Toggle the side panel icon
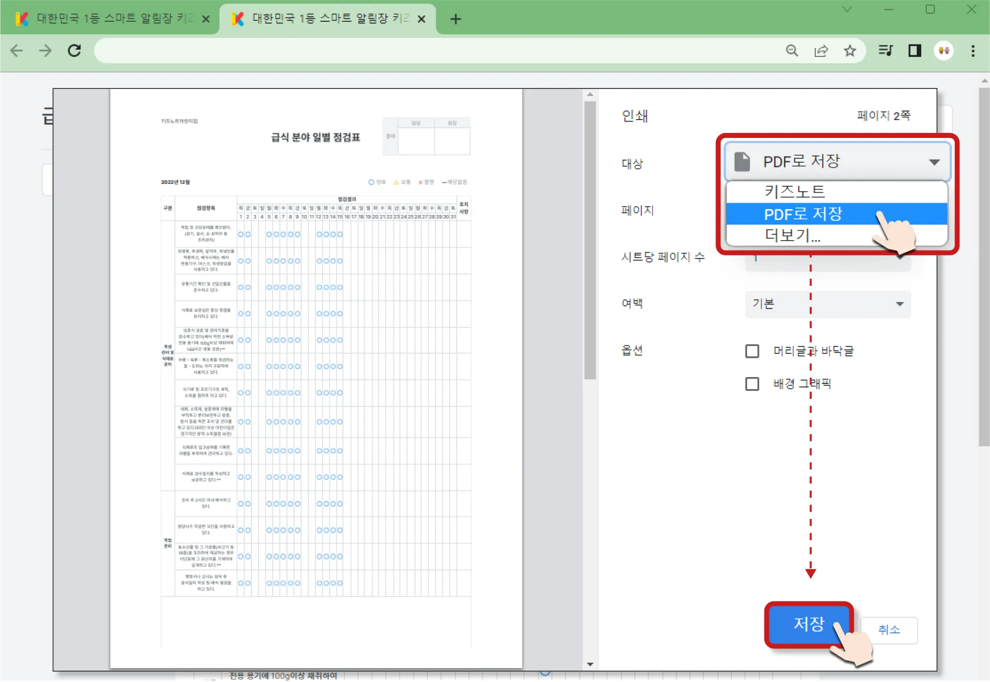The height and width of the screenshot is (682, 990). pyautogui.click(x=914, y=50)
